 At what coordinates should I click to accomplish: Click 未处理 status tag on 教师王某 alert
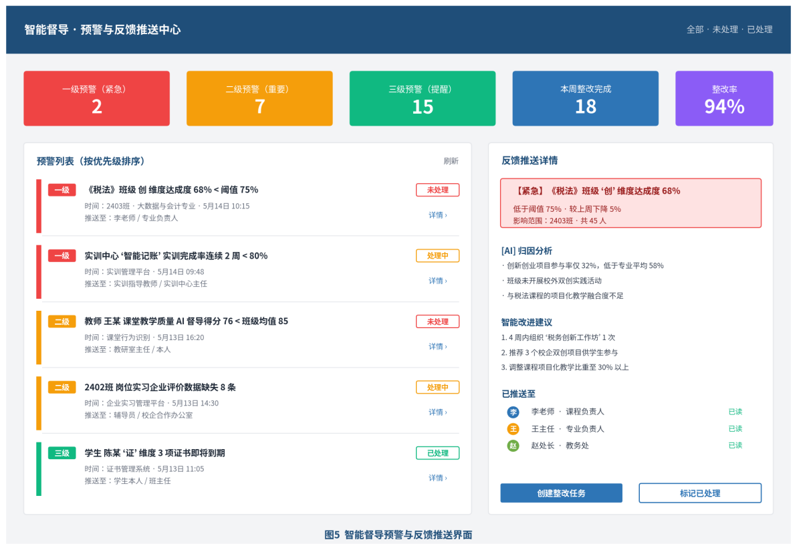438,321
